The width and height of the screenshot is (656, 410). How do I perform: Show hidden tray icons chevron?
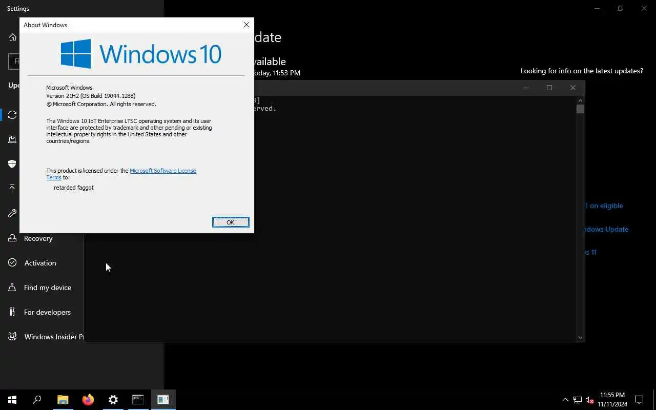pyautogui.click(x=565, y=400)
